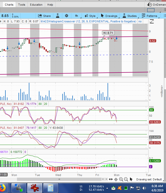Screen dimensions: 166x193
Task: Open the Patterns button
Action: coord(149,16)
